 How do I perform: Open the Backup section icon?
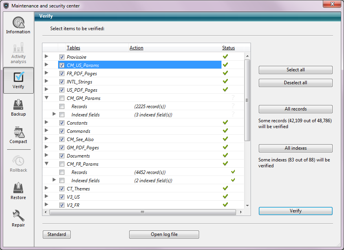pyautogui.click(x=18, y=105)
